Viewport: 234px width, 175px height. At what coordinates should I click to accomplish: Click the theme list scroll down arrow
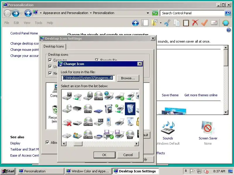226,112
